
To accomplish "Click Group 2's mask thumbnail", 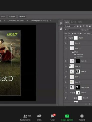I will coord(78,93).
